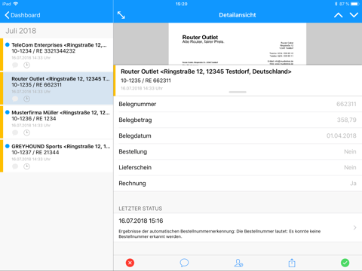The width and height of the screenshot is (362, 271).
Task: Tap clock icon on TeleCom Enterprises entry
Action: pos(26,65)
